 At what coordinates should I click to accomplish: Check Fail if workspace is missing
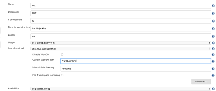[62, 75]
